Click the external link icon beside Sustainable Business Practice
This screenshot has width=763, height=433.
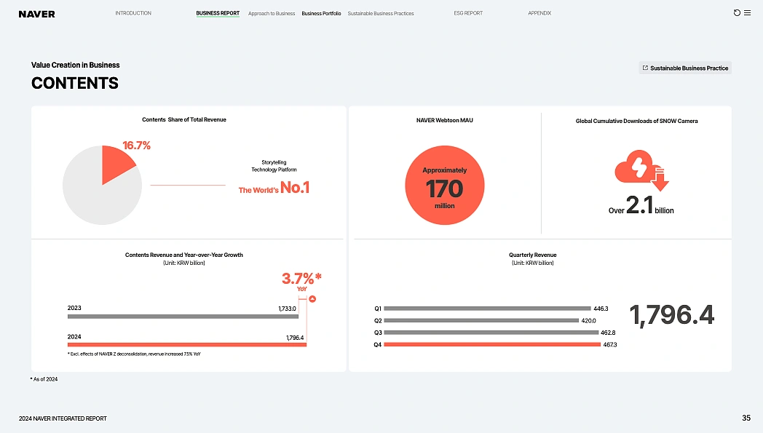click(645, 68)
